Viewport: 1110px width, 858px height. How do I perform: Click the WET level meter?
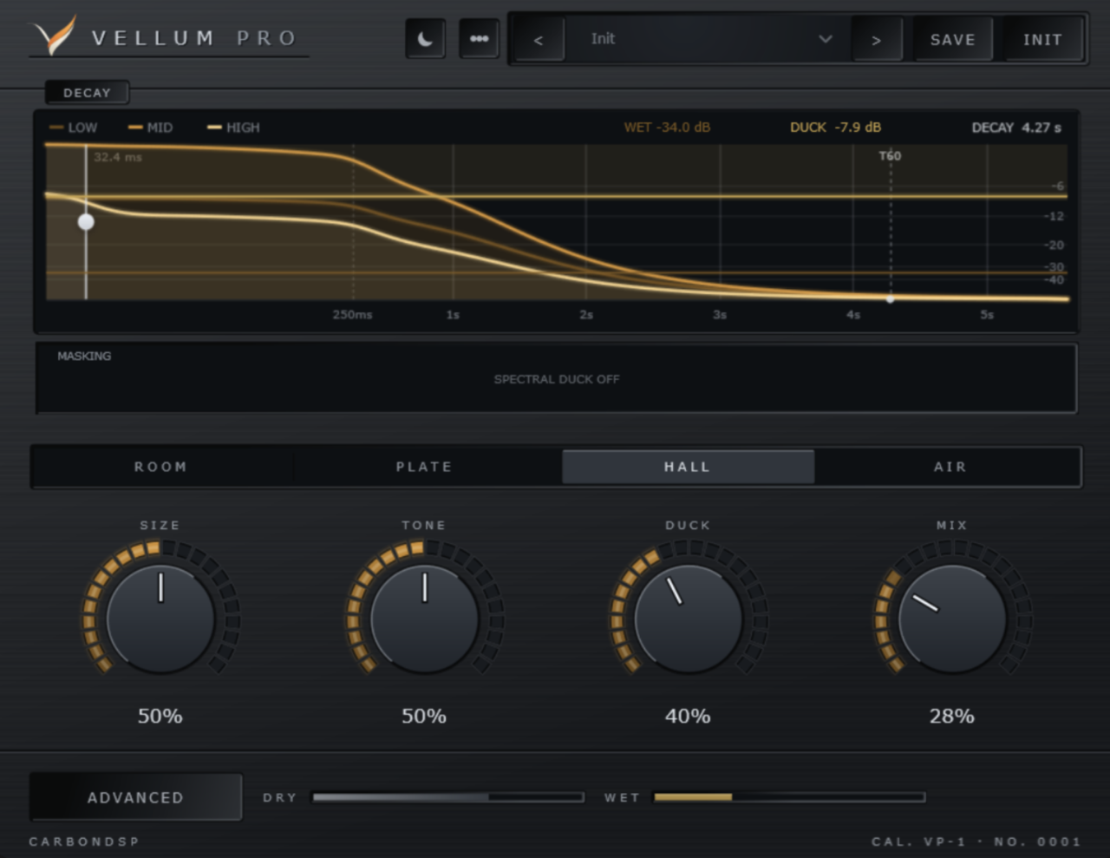pos(789,797)
